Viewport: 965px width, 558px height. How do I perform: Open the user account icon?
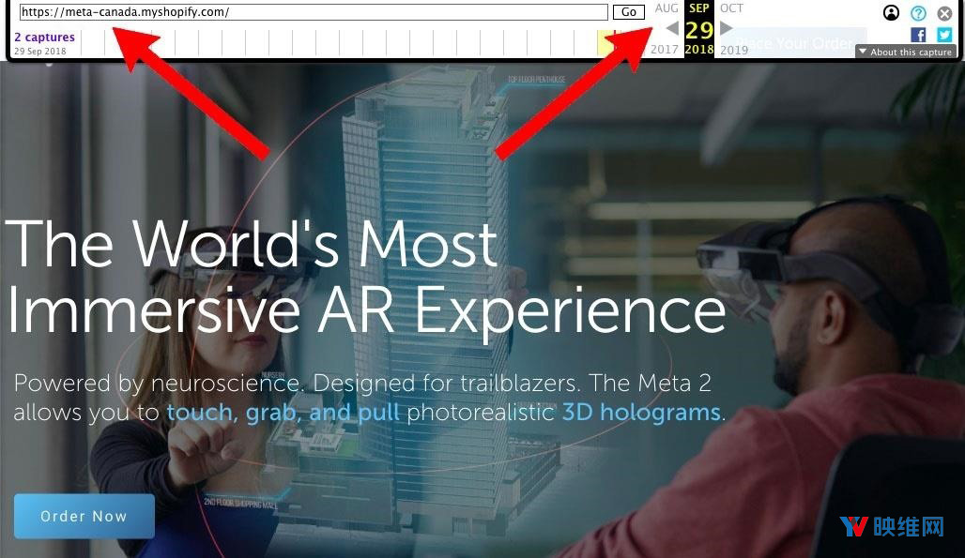[x=891, y=13]
